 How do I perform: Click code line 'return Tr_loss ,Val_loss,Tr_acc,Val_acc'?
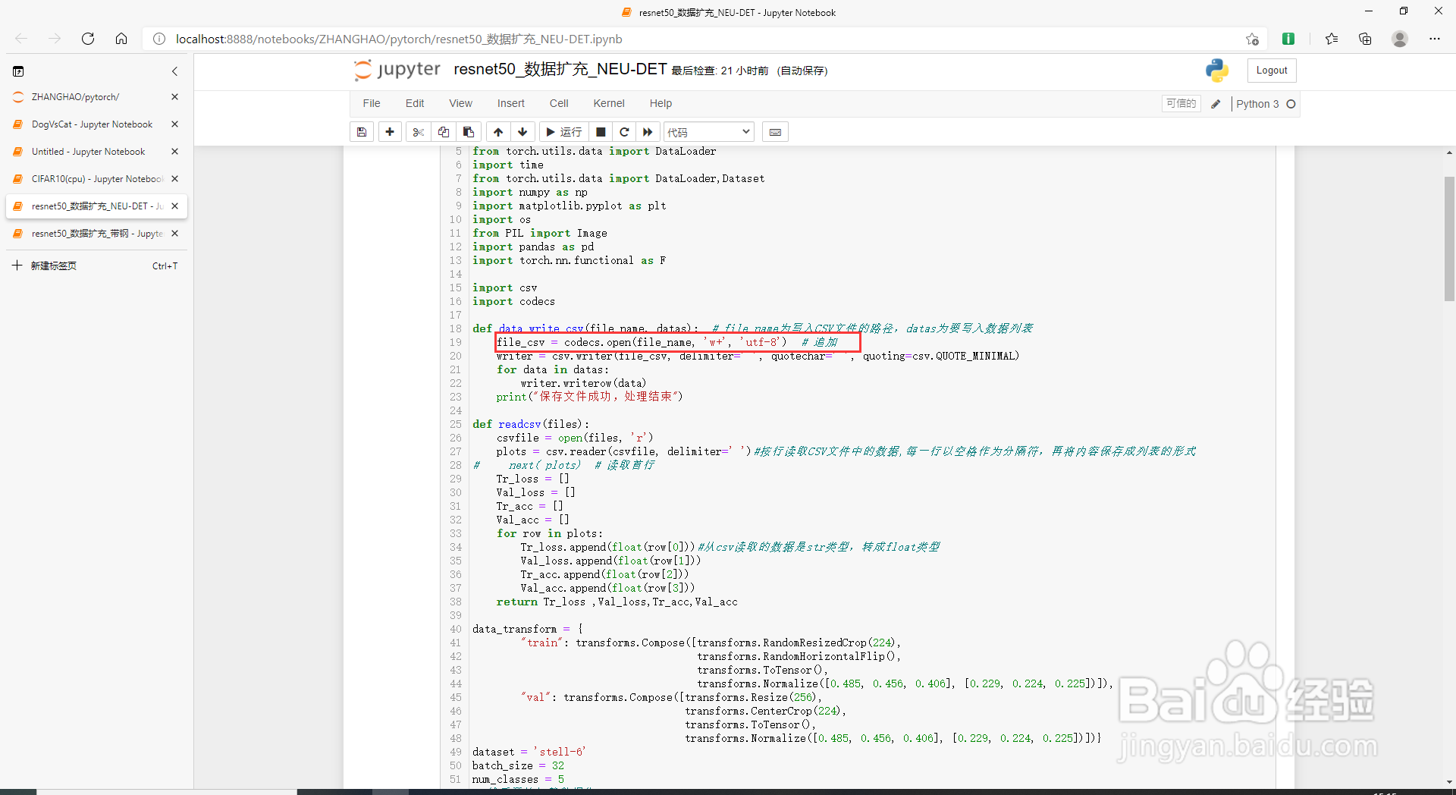tap(617, 602)
